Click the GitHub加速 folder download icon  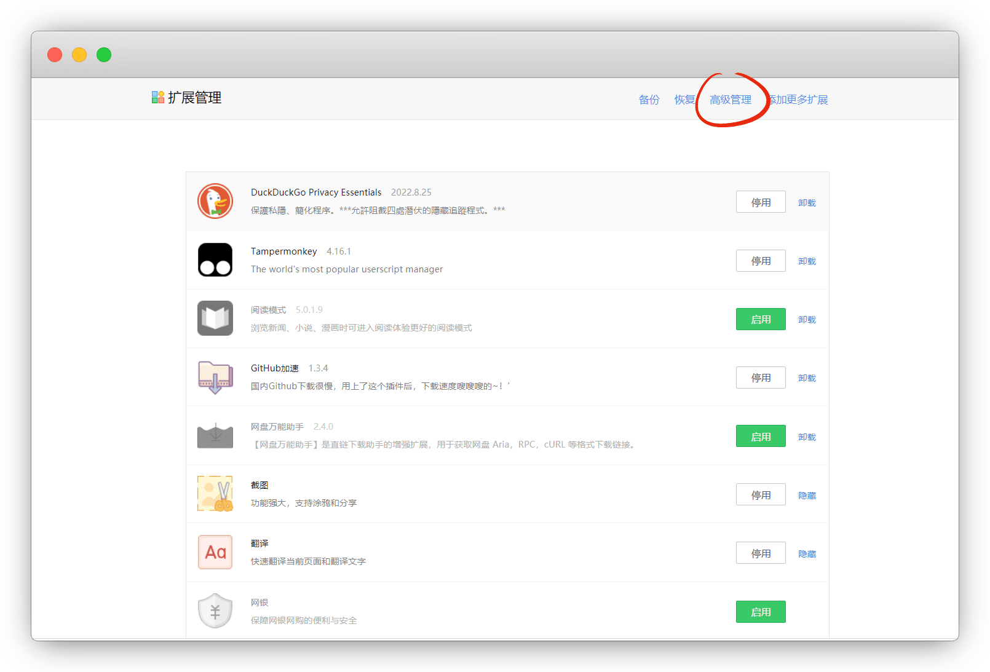click(215, 377)
